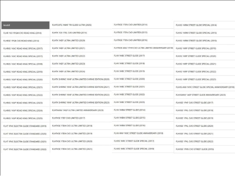
Task: Select FLHTK Shrine Ultra Limited Shrine Edition (2020)
Action: (81, 80)
